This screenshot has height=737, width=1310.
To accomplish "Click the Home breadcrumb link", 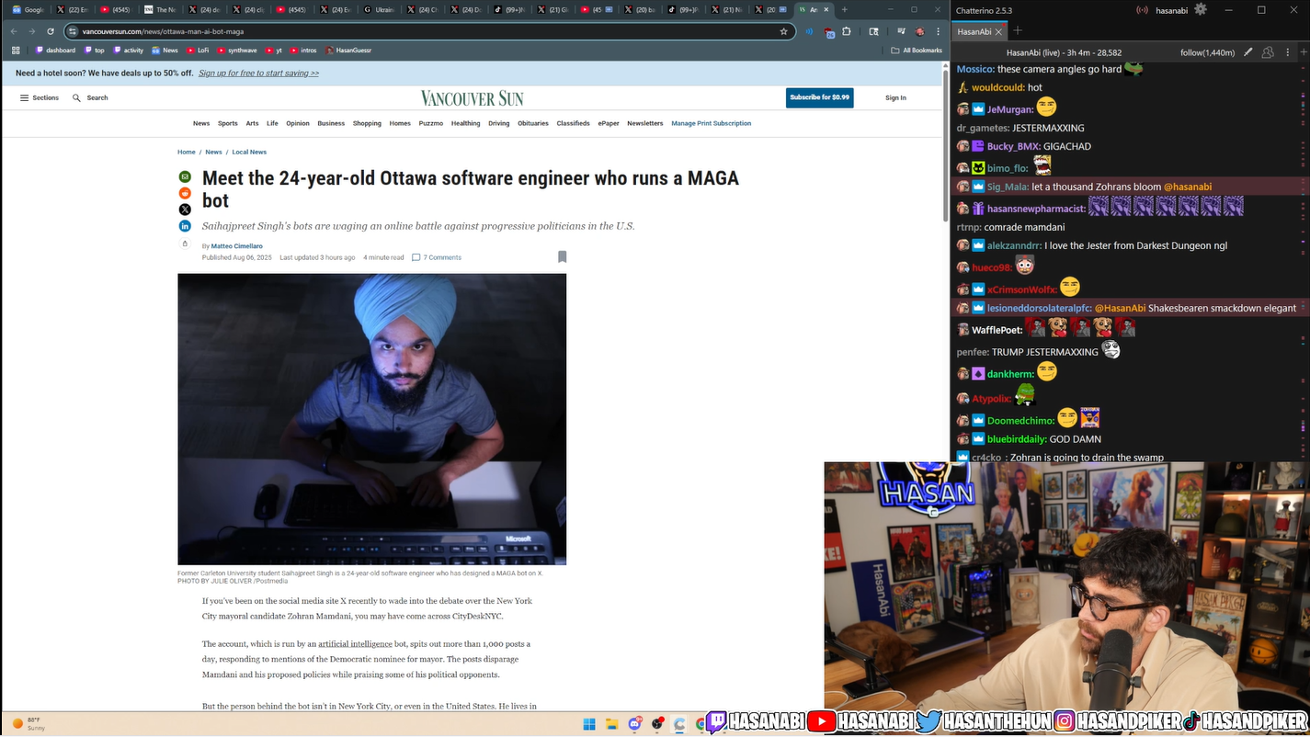I will click(x=187, y=152).
